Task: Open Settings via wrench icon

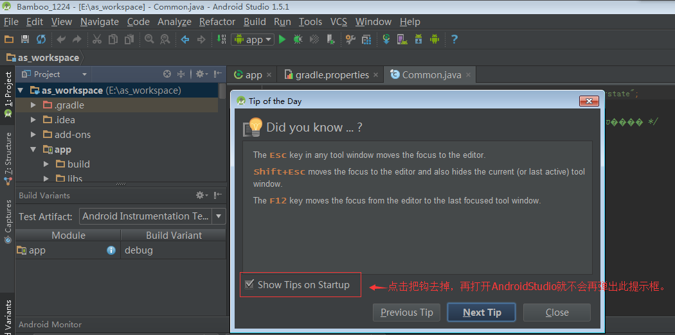Action: coord(350,40)
